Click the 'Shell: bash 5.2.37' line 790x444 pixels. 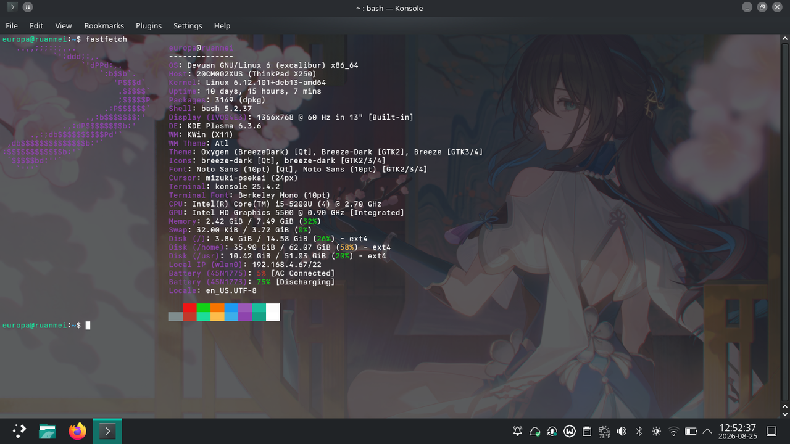coord(210,108)
